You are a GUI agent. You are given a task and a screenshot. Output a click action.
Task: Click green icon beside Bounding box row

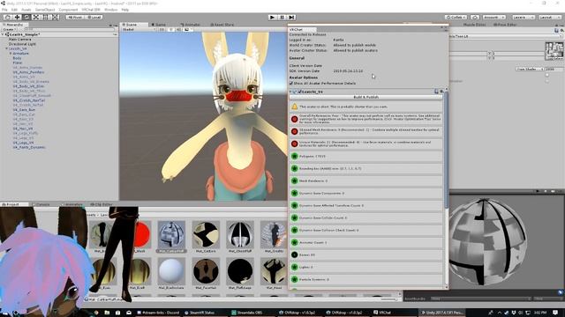click(x=294, y=168)
